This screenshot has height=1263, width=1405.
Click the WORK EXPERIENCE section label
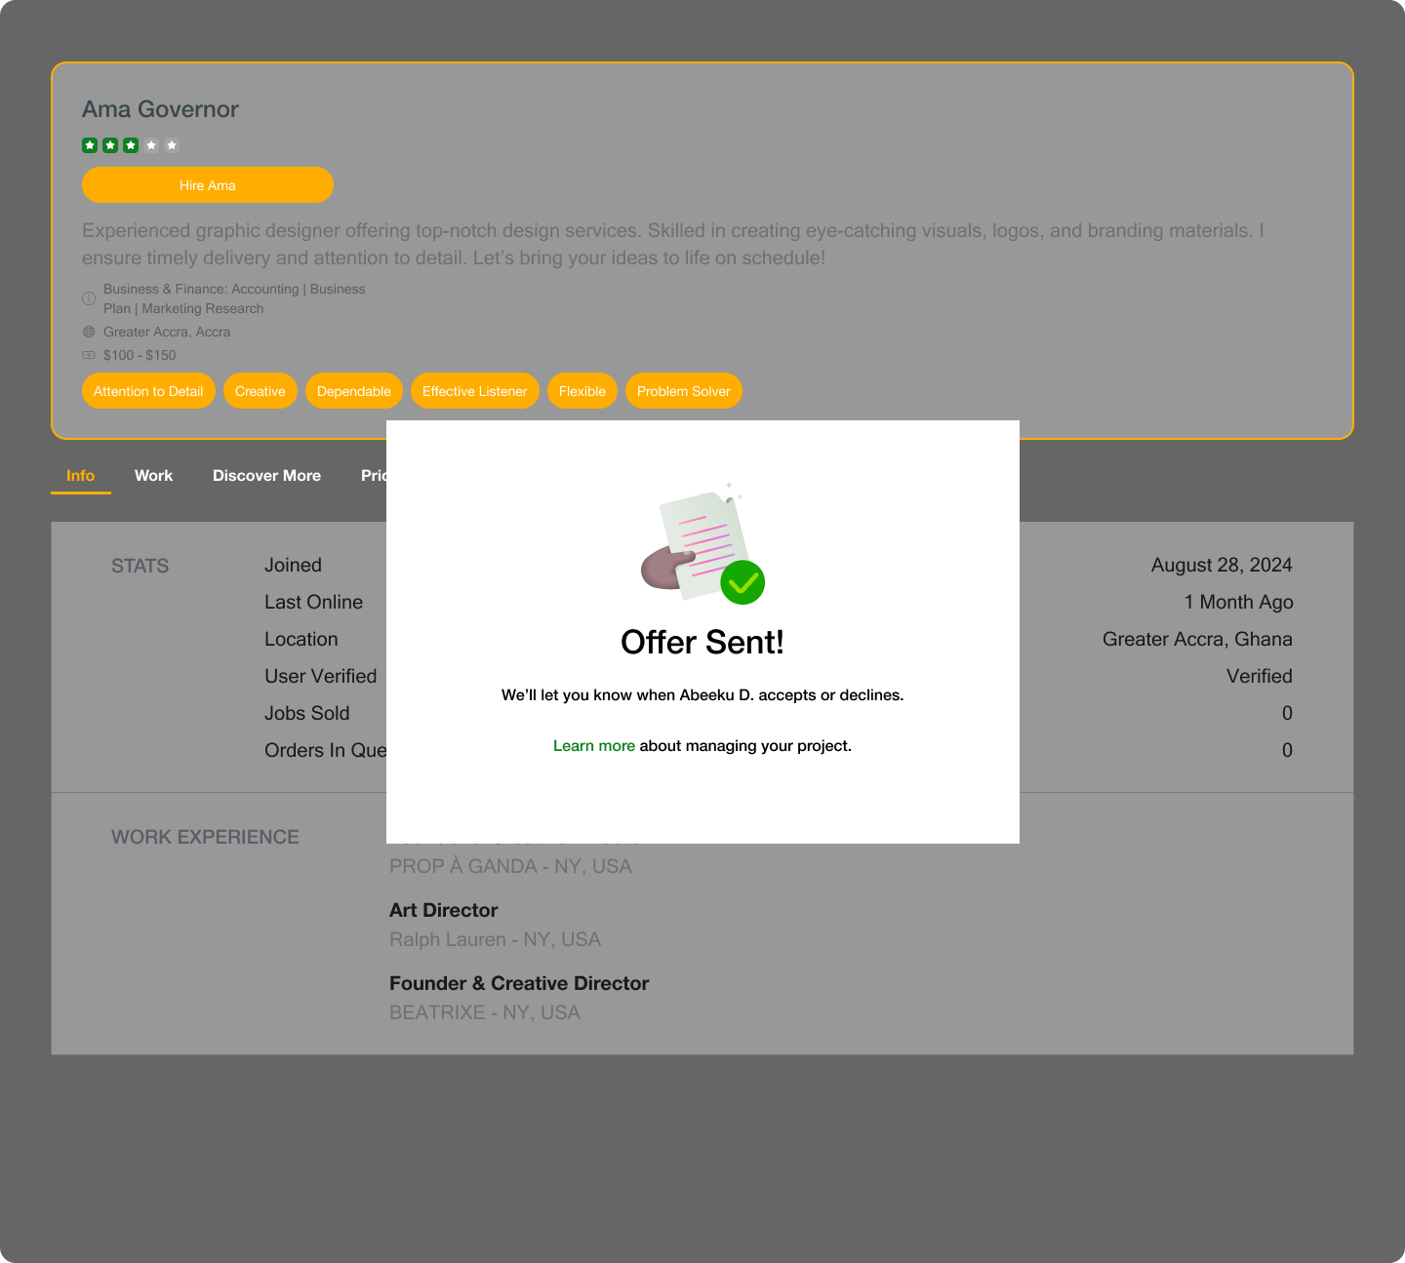(205, 838)
